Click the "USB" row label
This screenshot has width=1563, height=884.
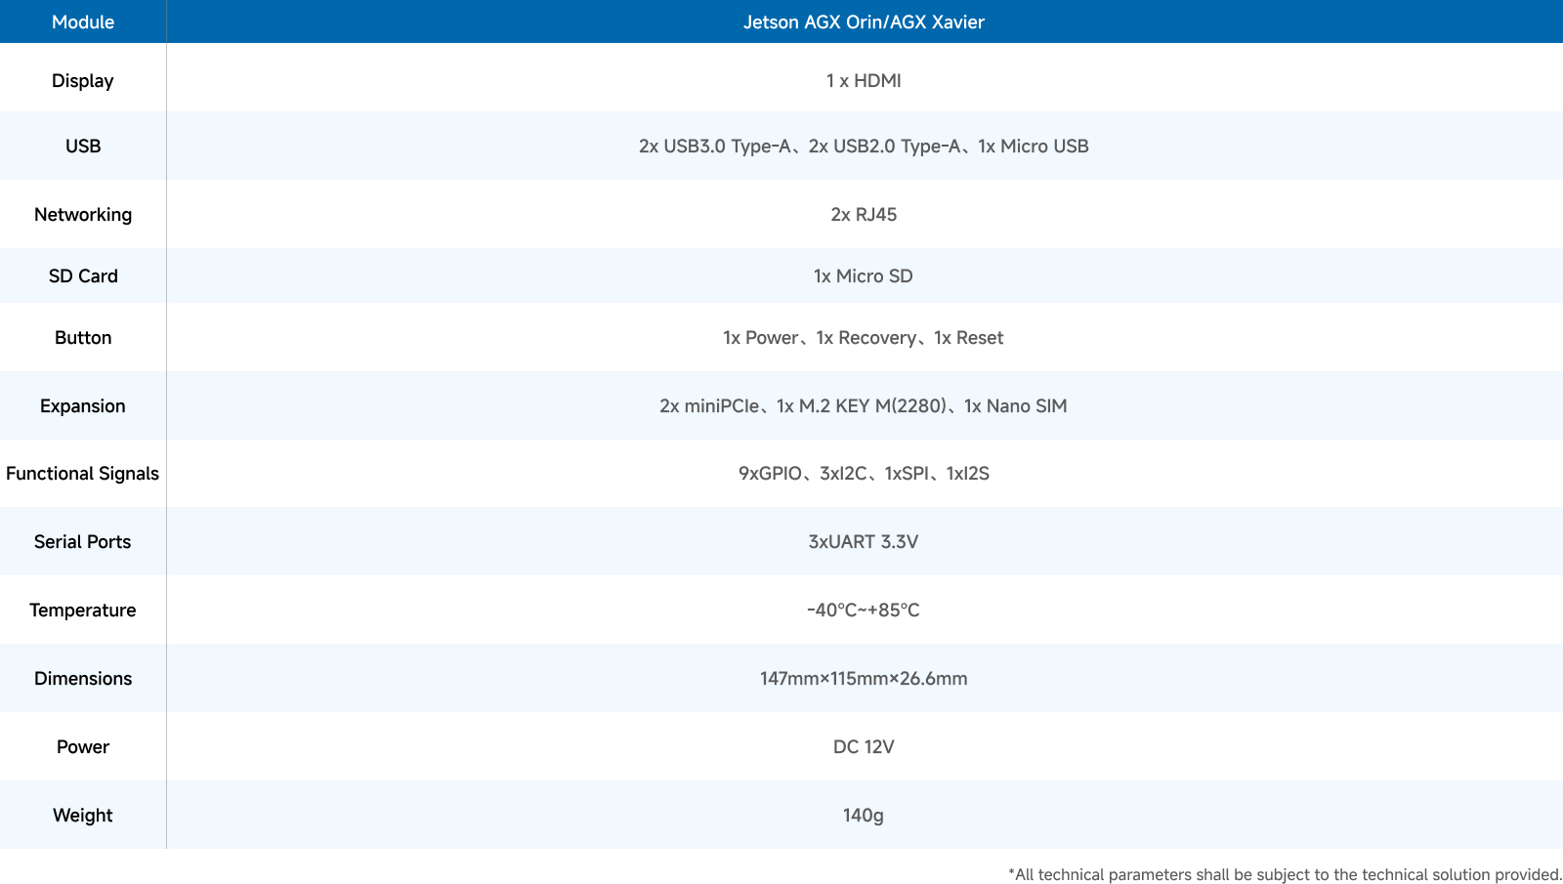point(83,147)
